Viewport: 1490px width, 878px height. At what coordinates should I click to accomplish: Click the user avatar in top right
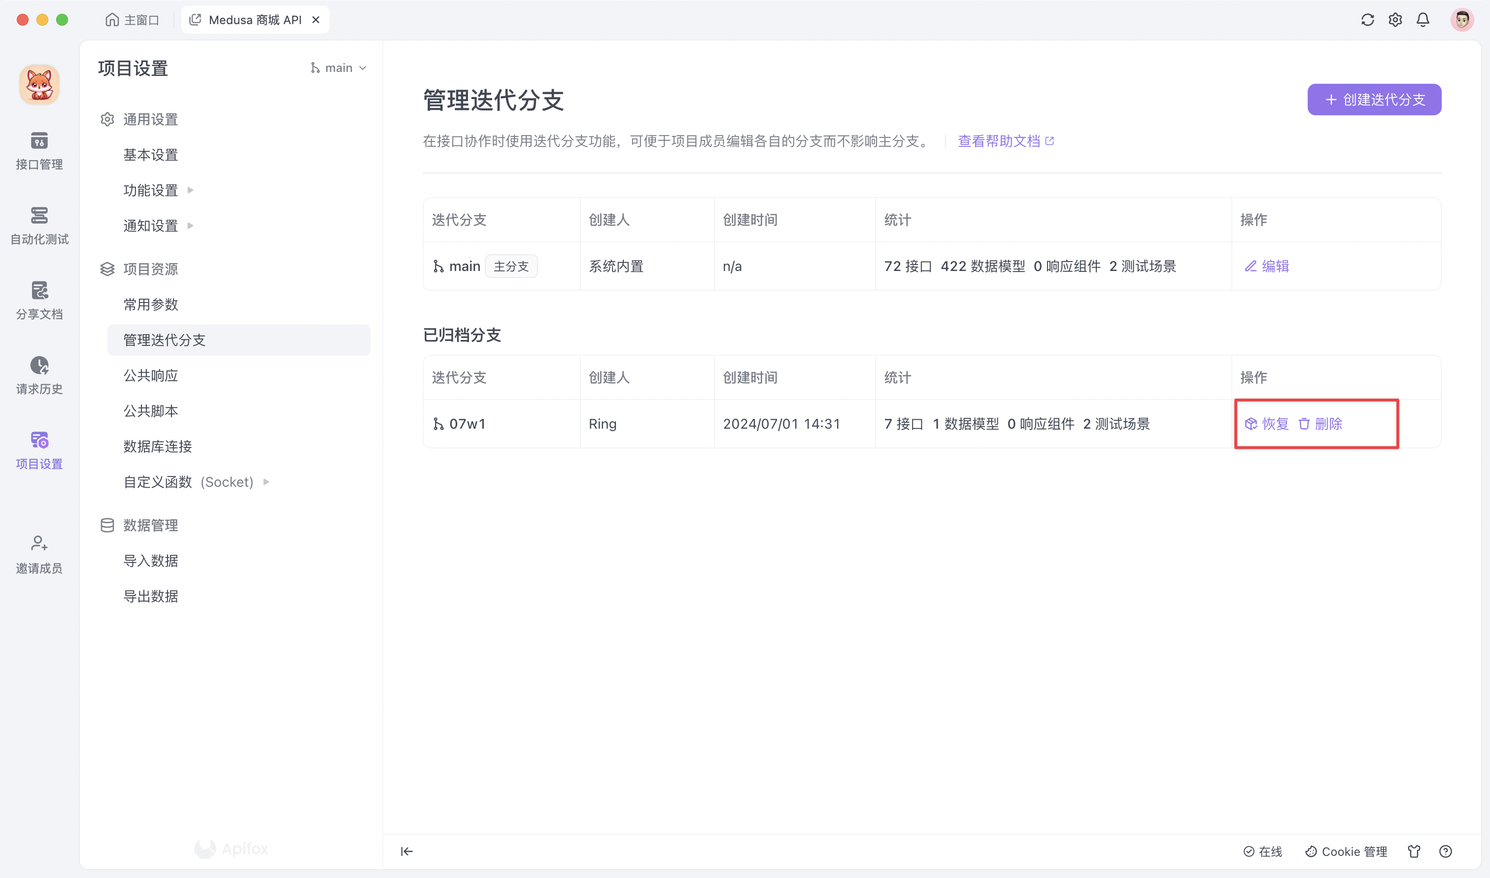(1461, 20)
